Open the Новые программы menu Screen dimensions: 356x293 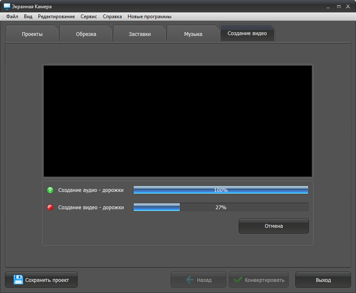point(149,17)
